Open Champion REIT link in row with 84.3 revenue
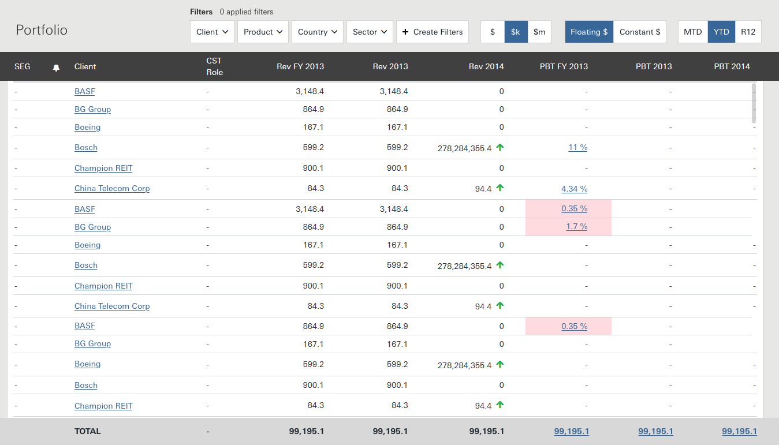The width and height of the screenshot is (779, 445). [x=103, y=406]
